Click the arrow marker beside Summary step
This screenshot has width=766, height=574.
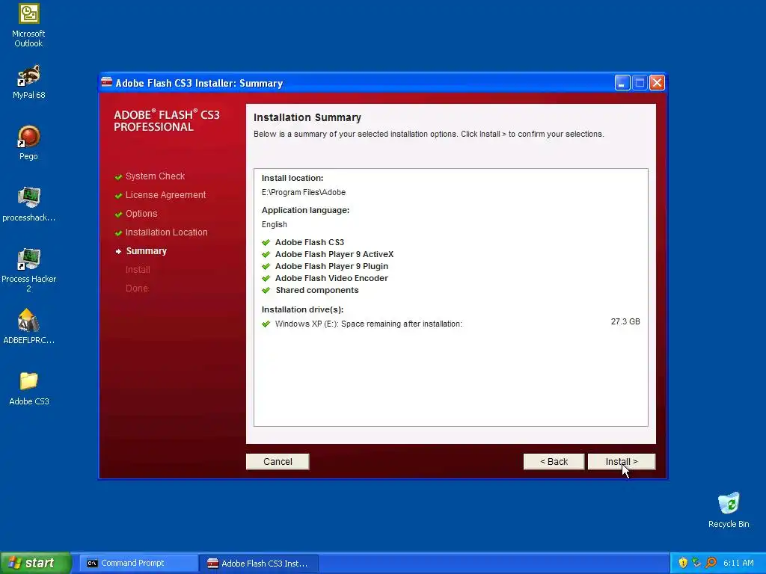[118, 251]
